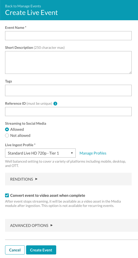Image resolution: width=138 pixels, height=258 pixels.
Task: Click the Reference ID info icon
Action: pyautogui.click(x=55, y=104)
